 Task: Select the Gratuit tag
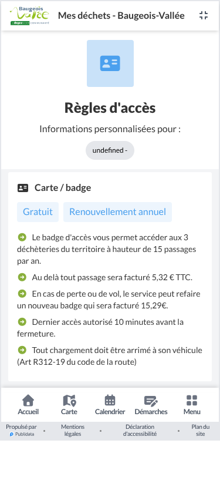point(38,211)
